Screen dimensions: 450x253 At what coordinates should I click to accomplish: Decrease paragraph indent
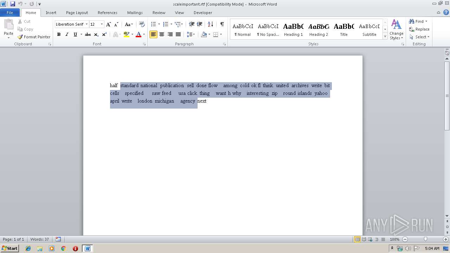[x=192, y=24]
